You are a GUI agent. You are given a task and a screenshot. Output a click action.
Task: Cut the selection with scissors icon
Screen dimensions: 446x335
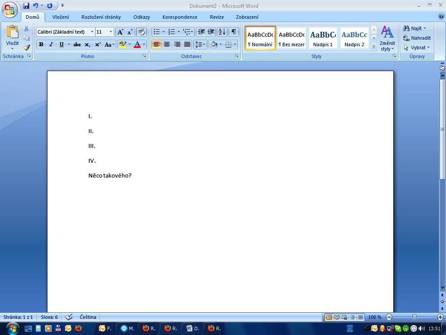[26, 28]
